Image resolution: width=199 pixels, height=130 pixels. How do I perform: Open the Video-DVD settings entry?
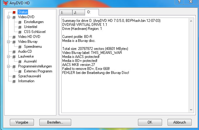pyautogui.click(x=26, y=17)
